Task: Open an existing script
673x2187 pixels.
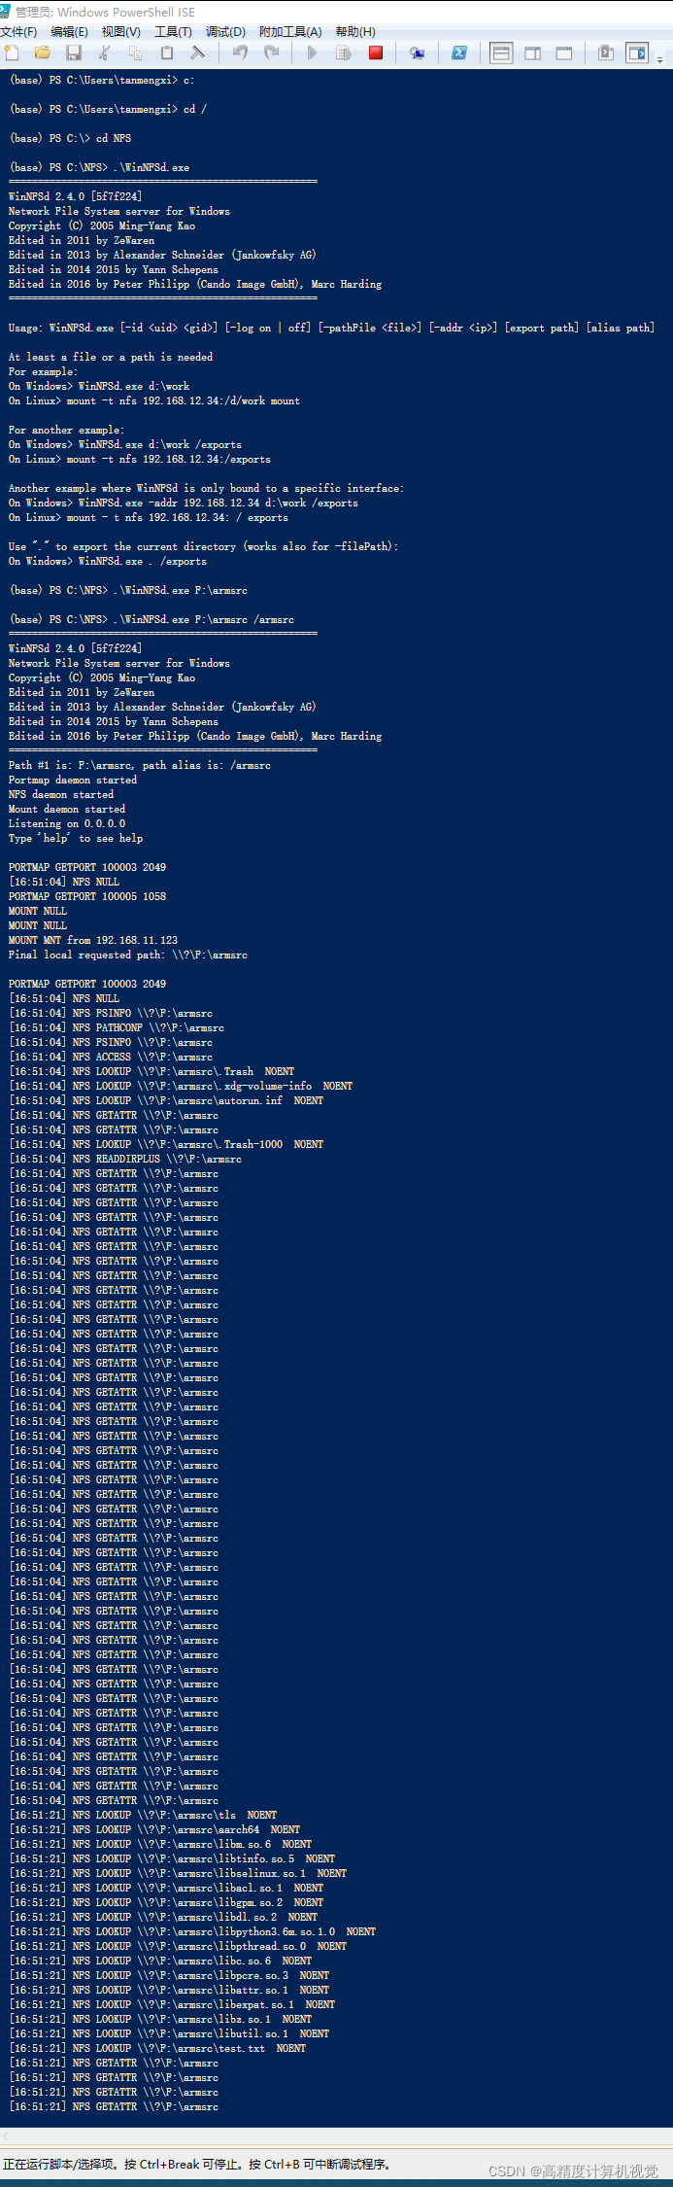Action: point(42,53)
